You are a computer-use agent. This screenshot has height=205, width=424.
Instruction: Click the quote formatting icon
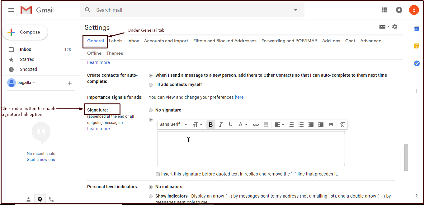[x=331, y=125]
